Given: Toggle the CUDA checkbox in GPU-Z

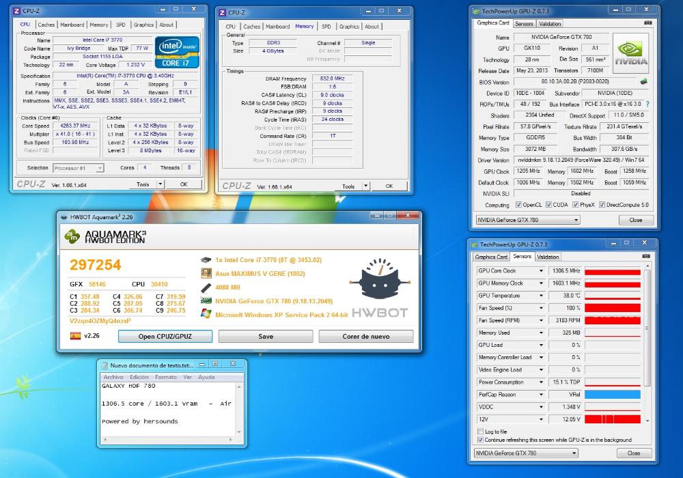Looking at the screenshot, I should click(x=549, y=205).
